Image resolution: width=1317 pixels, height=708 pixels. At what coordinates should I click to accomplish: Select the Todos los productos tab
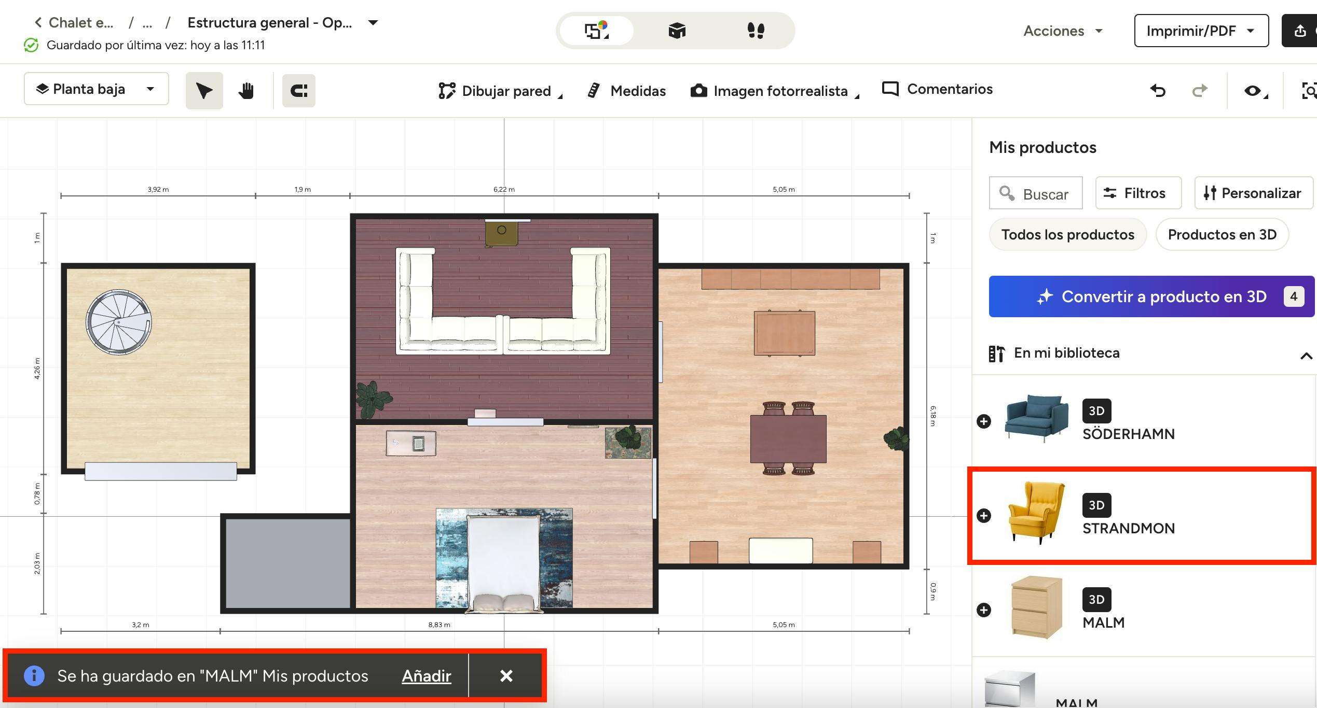1067,234
